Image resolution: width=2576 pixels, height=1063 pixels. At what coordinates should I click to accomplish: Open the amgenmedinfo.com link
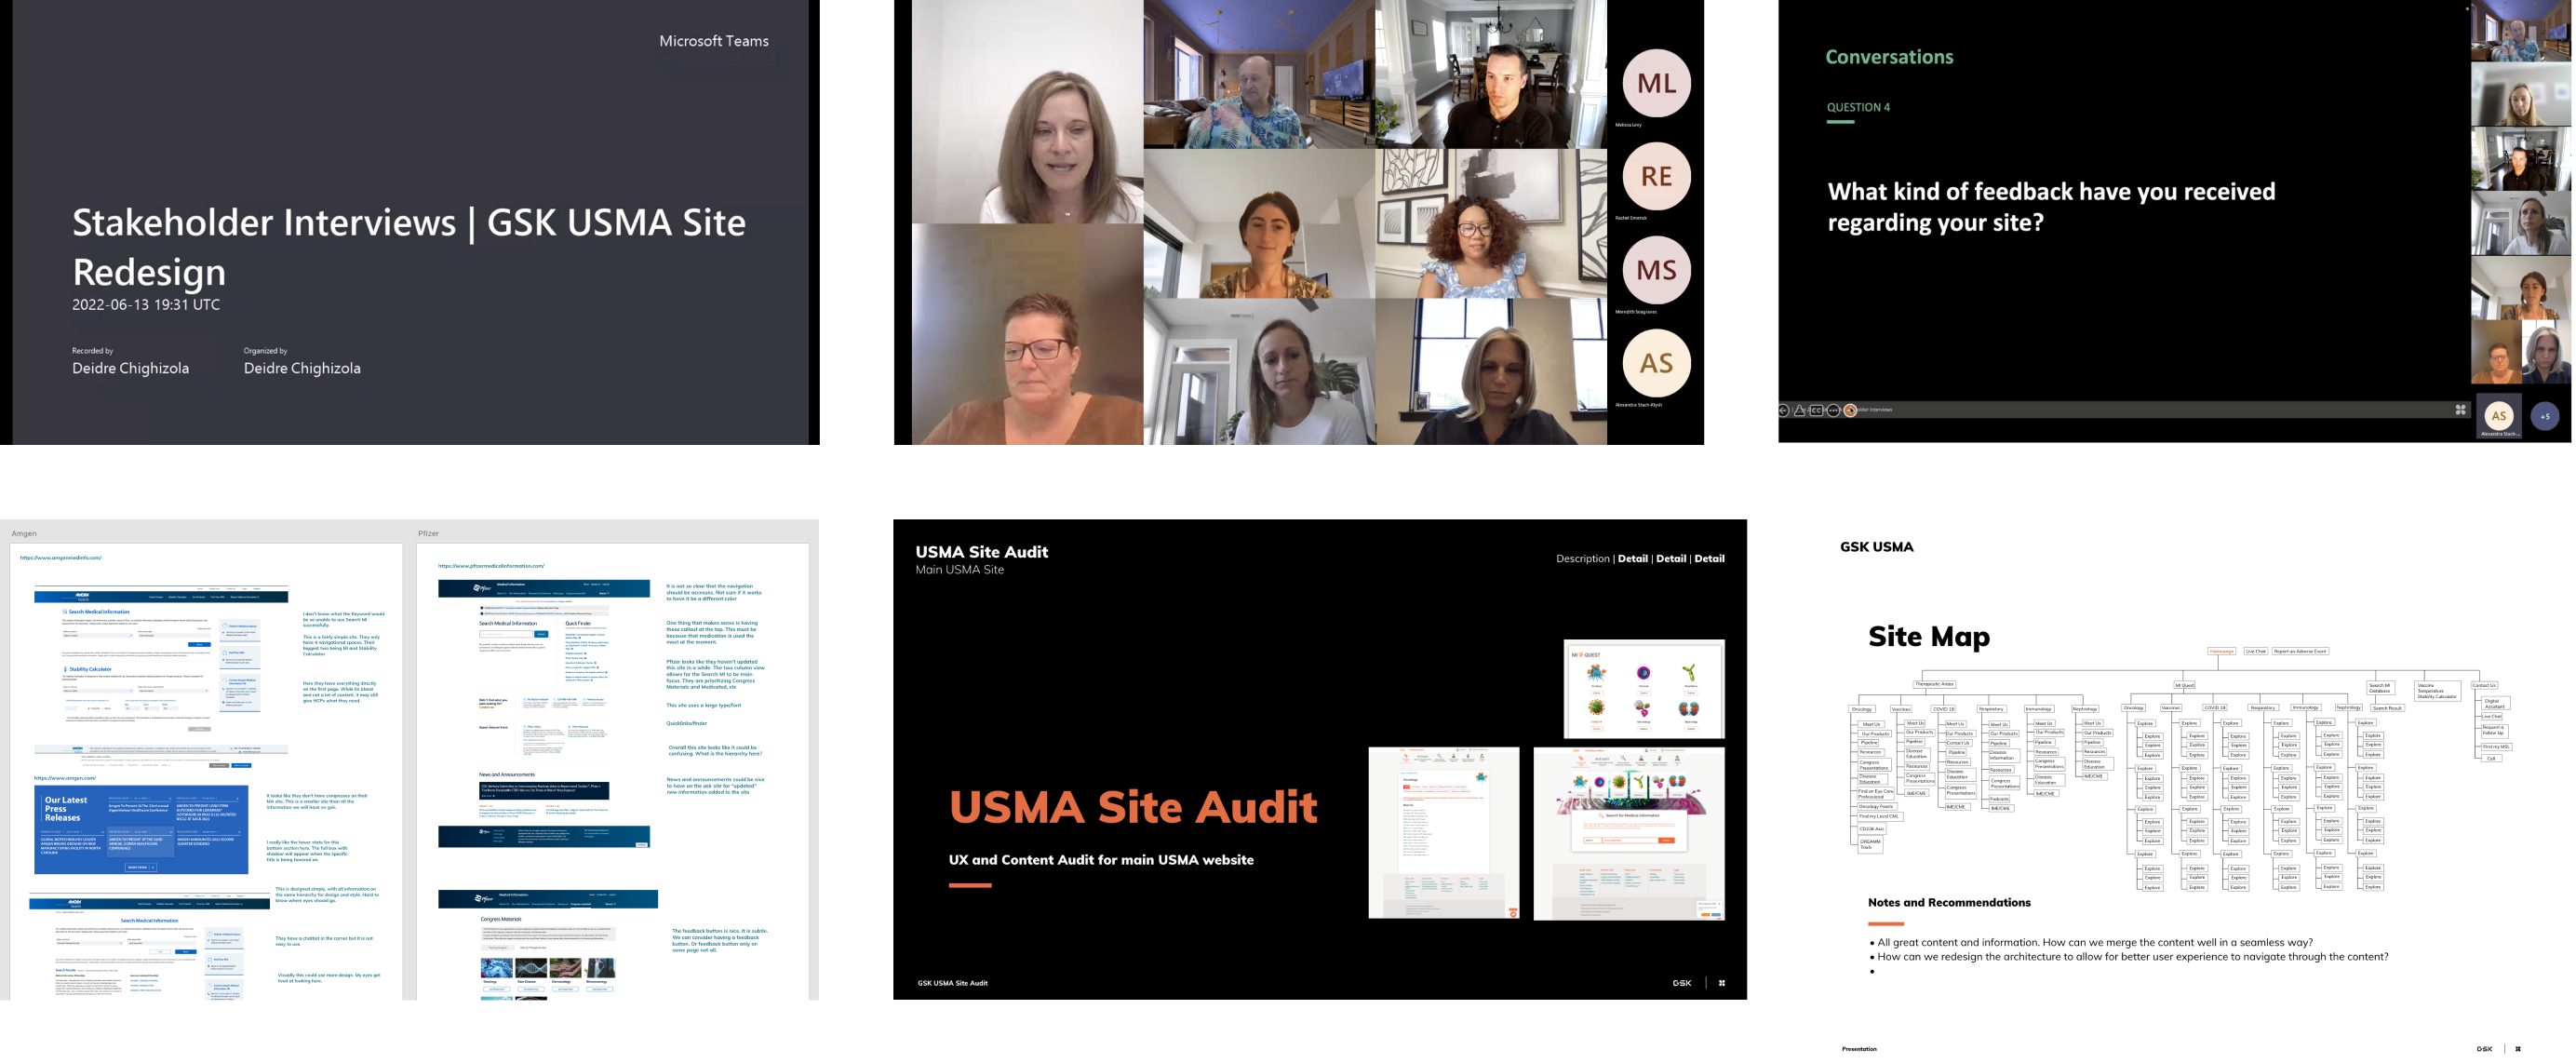[60, 558]
